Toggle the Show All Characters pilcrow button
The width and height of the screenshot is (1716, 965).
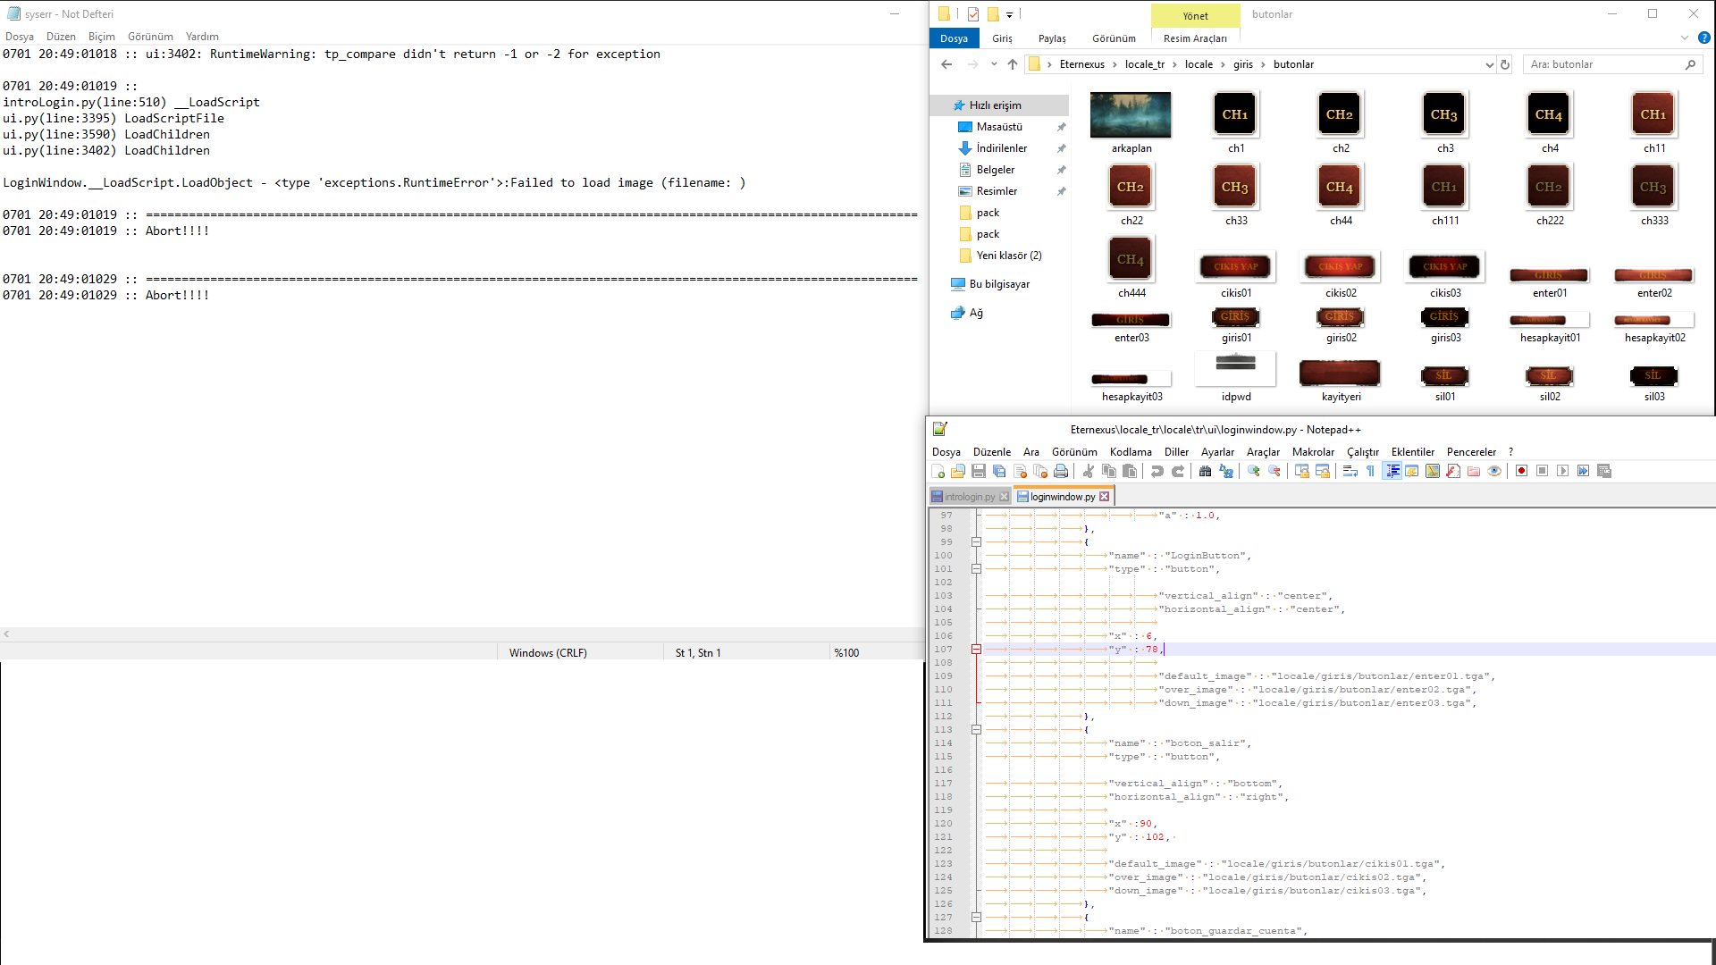click(1371, 471)
